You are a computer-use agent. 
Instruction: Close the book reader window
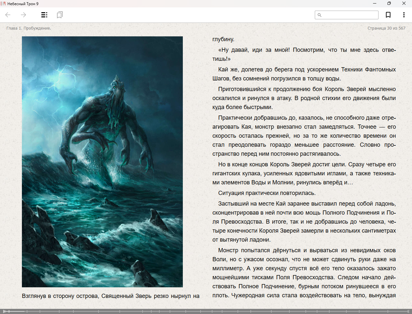coord(404,4)
